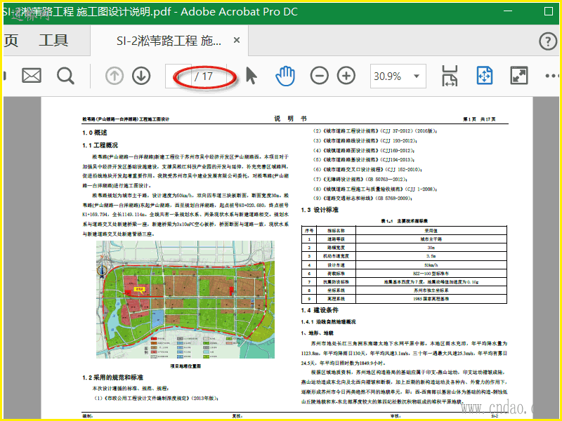This screenshot has width=562, height=421.
Task: Show more toolbar tools via the ellipsis
Action: pos(552,76)
